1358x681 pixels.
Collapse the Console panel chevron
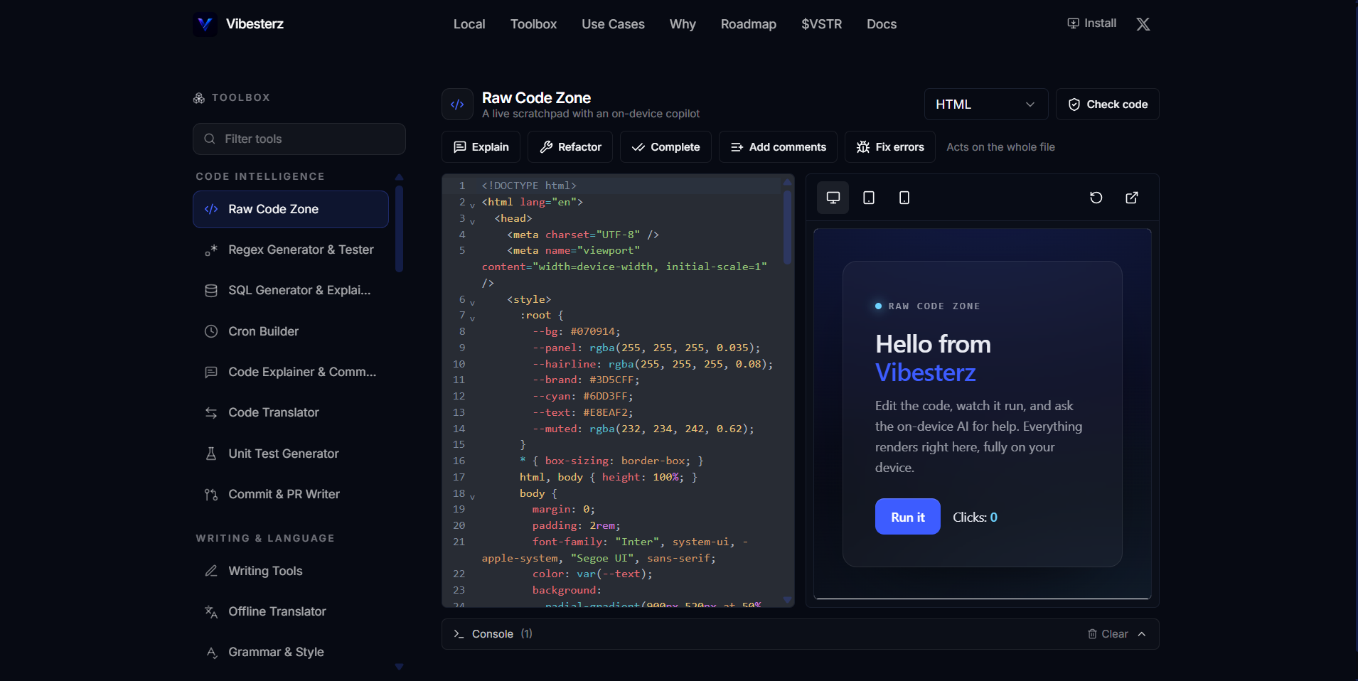click(x=1142, y=634)
